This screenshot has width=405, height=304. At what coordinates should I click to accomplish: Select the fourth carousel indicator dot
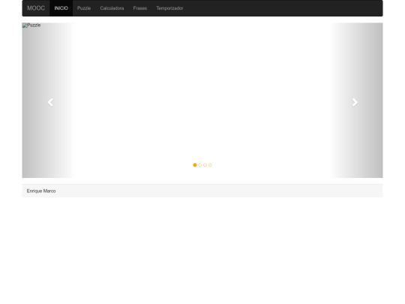(210, 165)
